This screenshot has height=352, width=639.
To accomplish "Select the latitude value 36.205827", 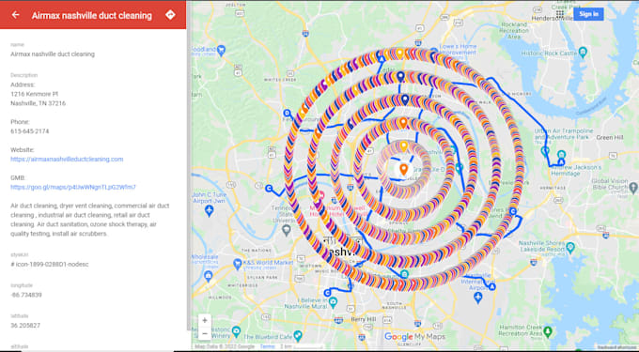I will tap(25, 325).
